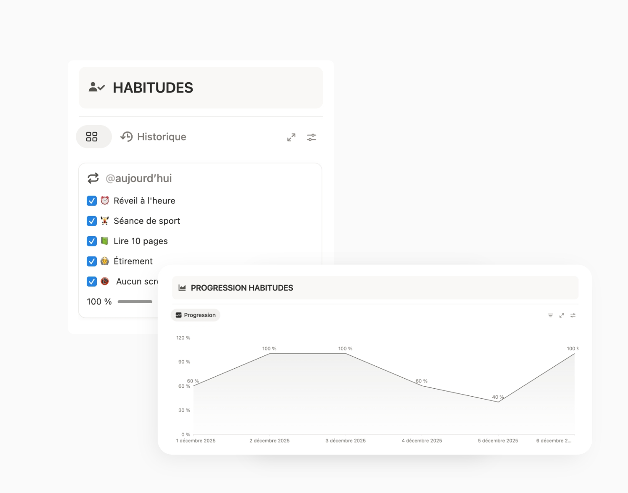
Task: Expand the progression chart to full view
Action: point(562,315)
